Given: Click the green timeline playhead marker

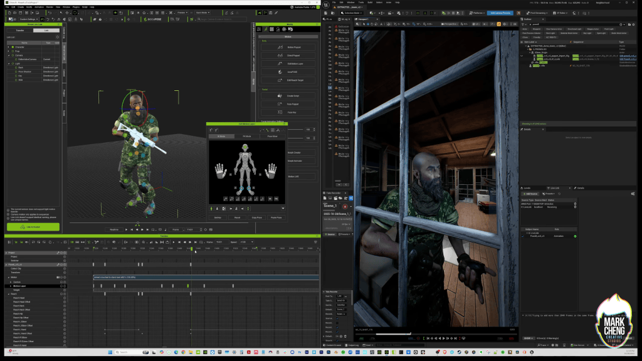Looking at the screenshot, I should pyautogui.click(x=191, y=248).
